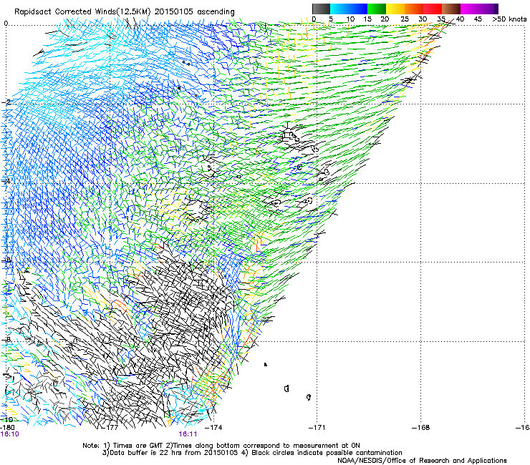Click the "-171" longitude axis label
530x465 pixels.
[x=317, y=428]
